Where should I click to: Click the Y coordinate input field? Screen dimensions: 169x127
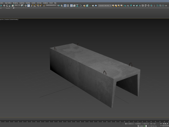coord(139,124)
